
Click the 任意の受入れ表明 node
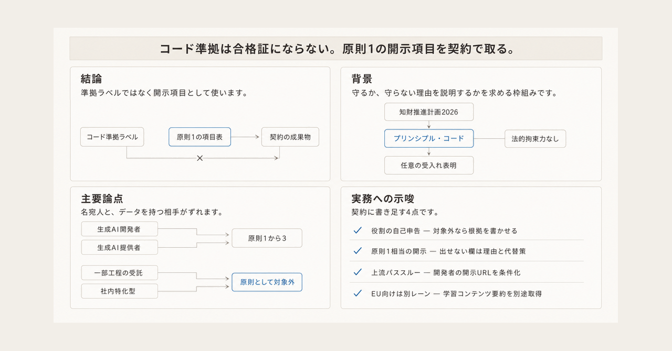pyautogui.click(x=429, y=165)
